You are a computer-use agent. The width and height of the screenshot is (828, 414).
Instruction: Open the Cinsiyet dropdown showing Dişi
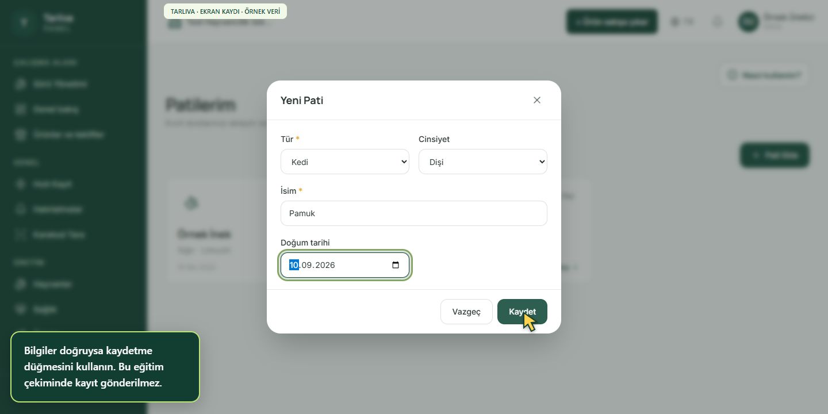(483, 162)
